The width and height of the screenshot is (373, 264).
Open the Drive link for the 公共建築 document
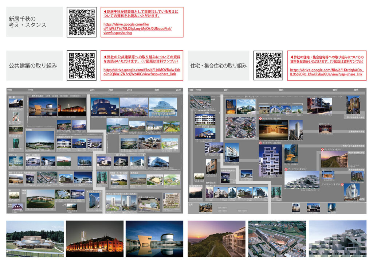142,72
